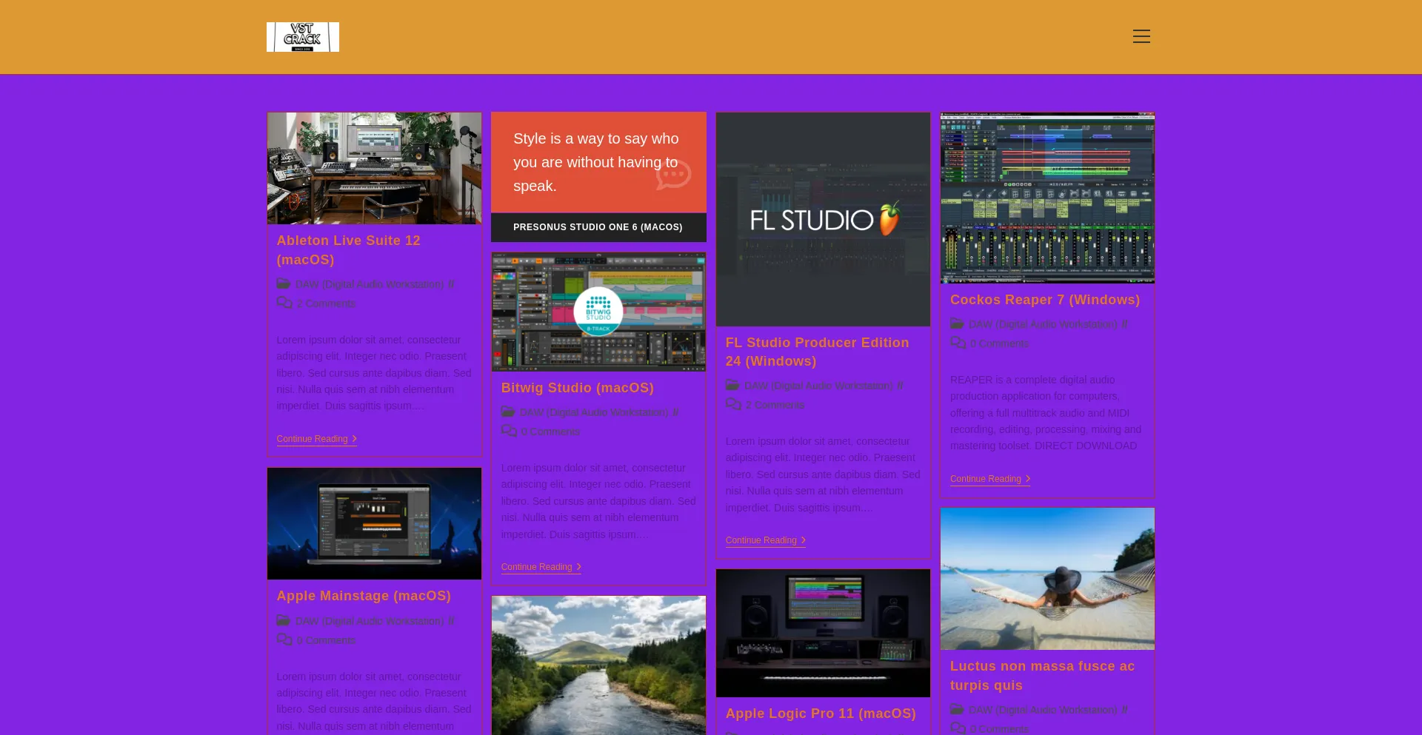Screen dimensions: 1422x735
Task: Click the Apple Logic Pro studio thumbnail
Action: (822, 633)
